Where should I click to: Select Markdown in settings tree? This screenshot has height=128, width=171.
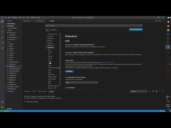[51, 74]
